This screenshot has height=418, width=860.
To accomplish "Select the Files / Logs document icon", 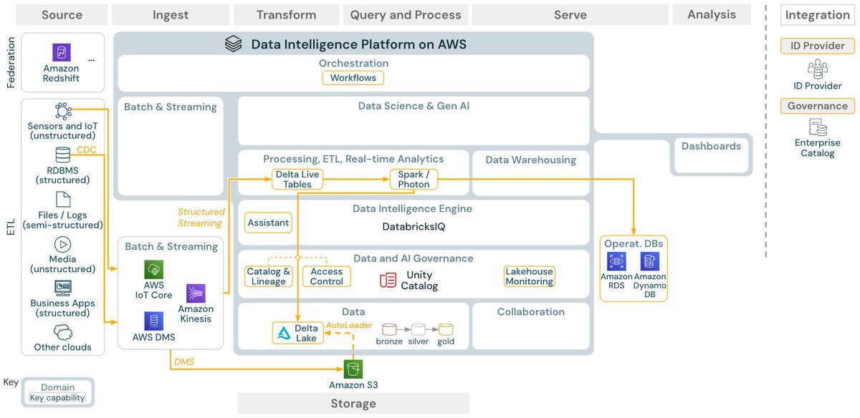I will point(62,199).
